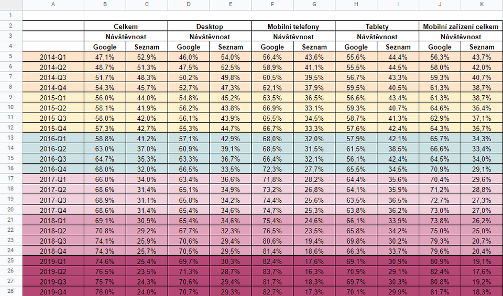The height and width of the screenshot is (296, 503).
Task: Click the Celkem header cell
Action: [126, 26]
